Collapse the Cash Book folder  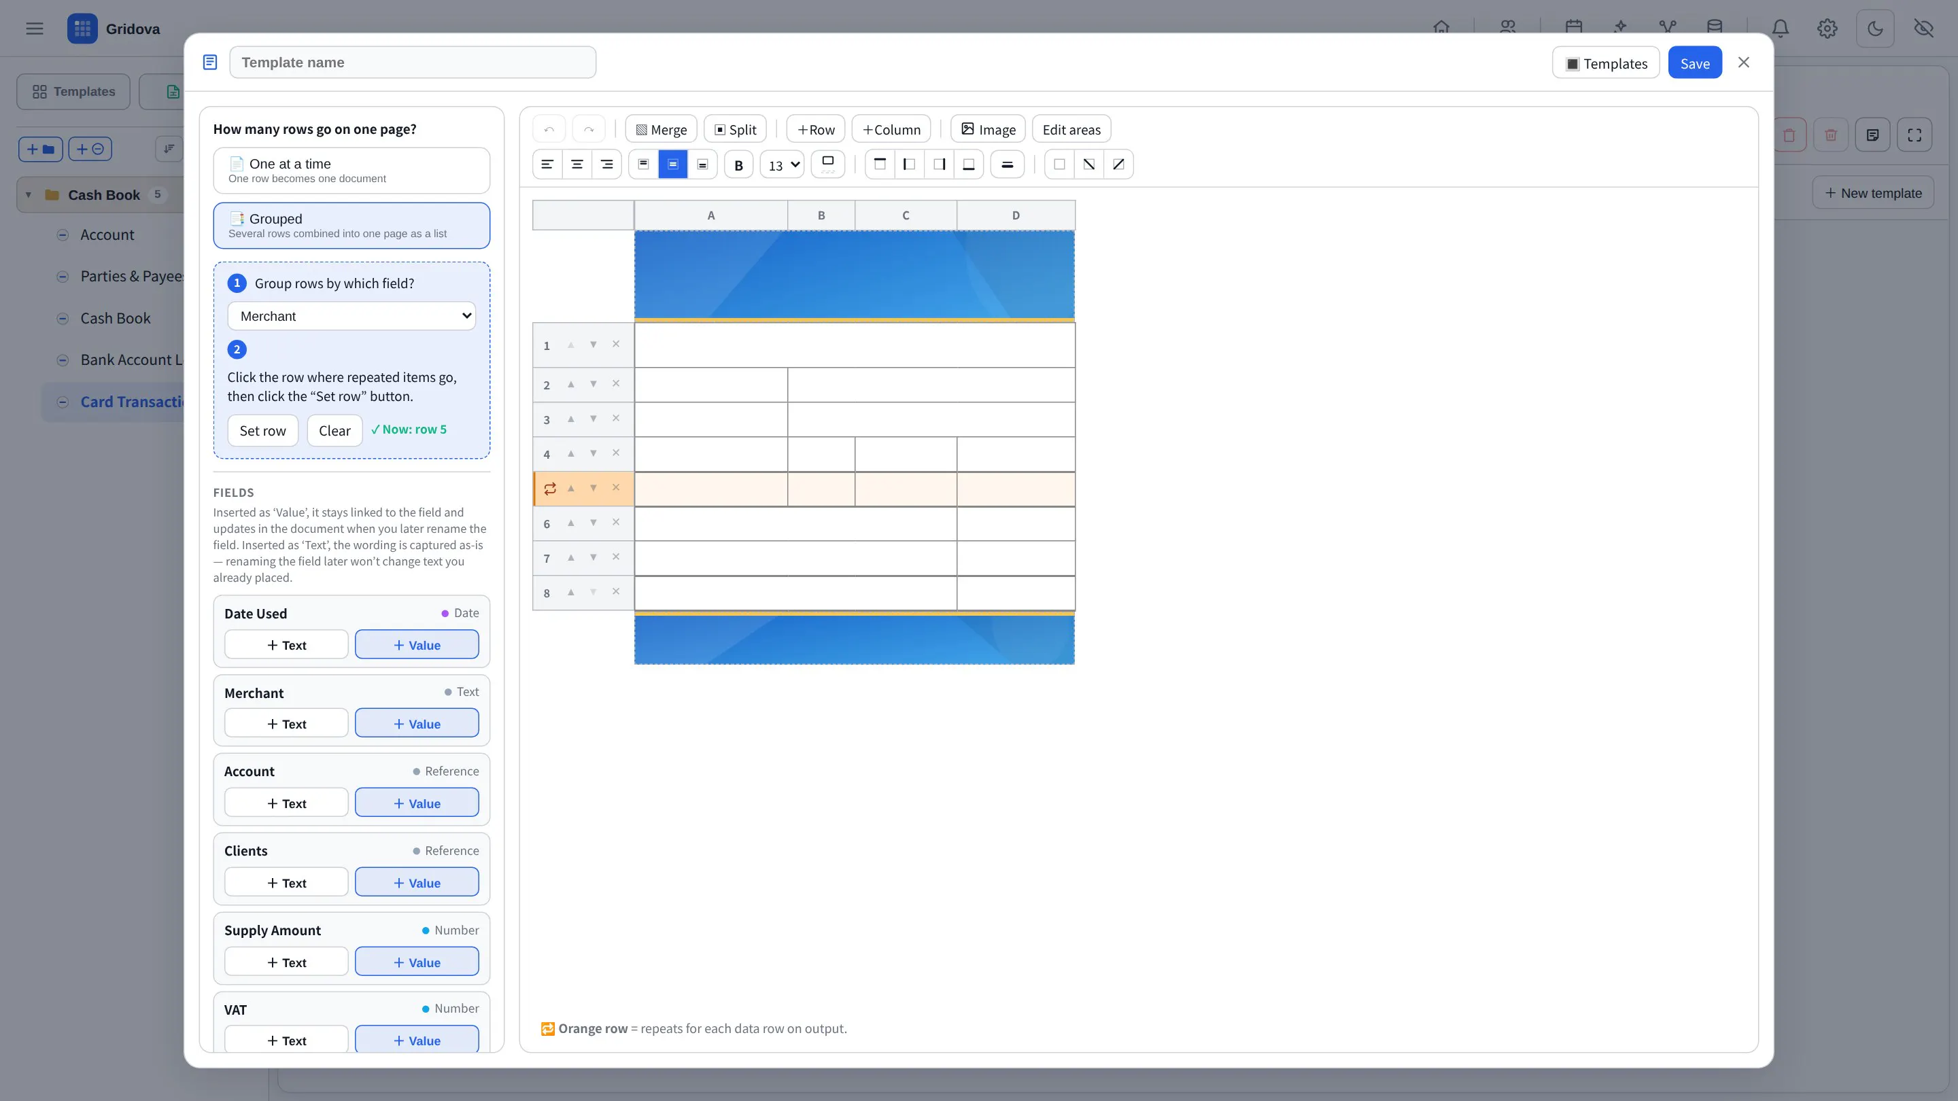pos(28,194)
